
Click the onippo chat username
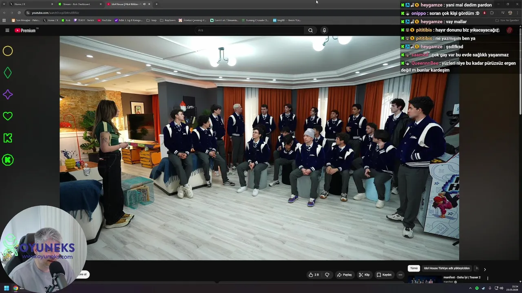(418, 13)
